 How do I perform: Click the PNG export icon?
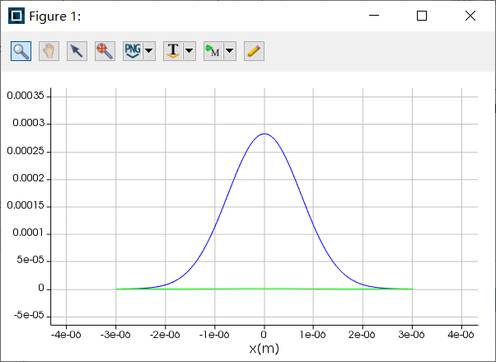tap(132, 50)
